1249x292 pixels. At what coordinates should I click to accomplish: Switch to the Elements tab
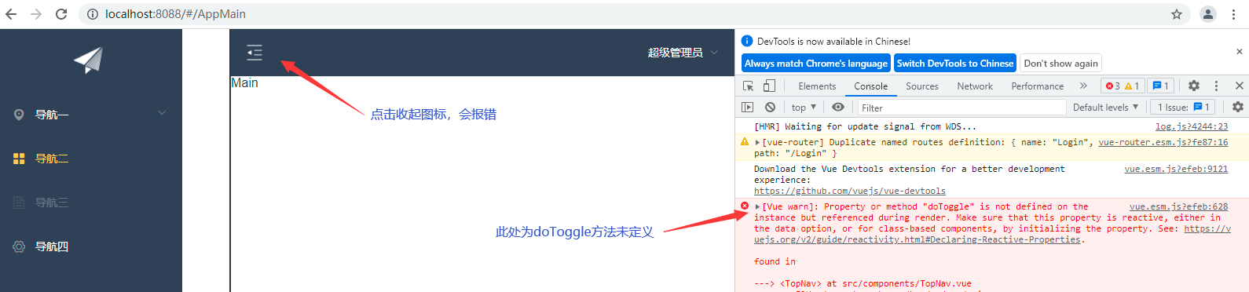point(817,86)
